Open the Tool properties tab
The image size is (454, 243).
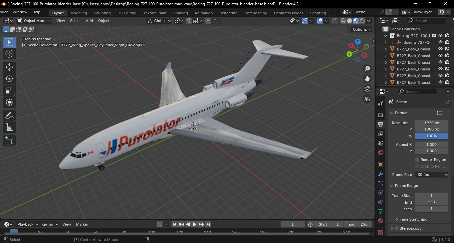tap(381, 103)
